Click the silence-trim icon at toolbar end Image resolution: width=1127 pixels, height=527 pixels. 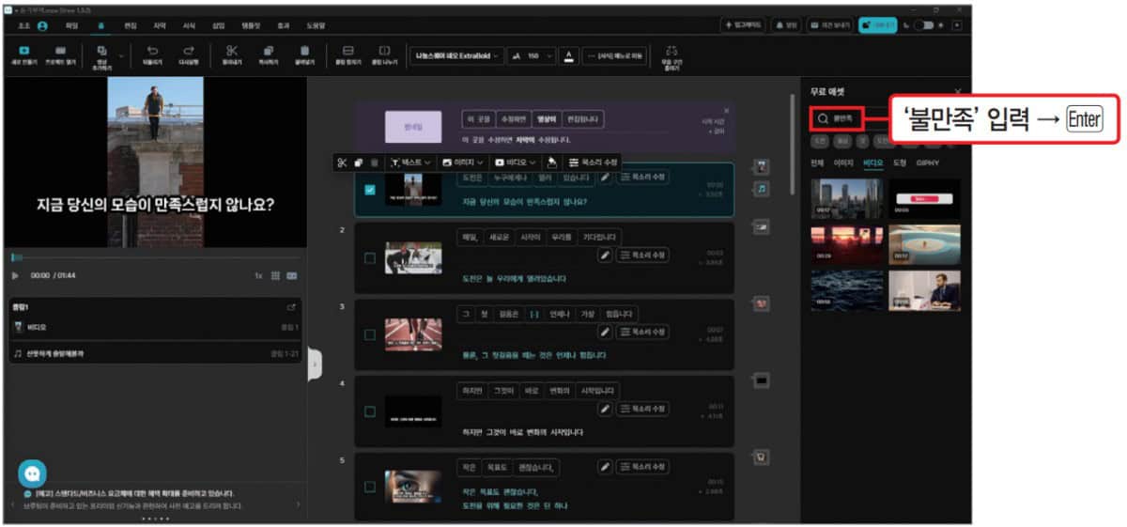(x=672, y=51)
